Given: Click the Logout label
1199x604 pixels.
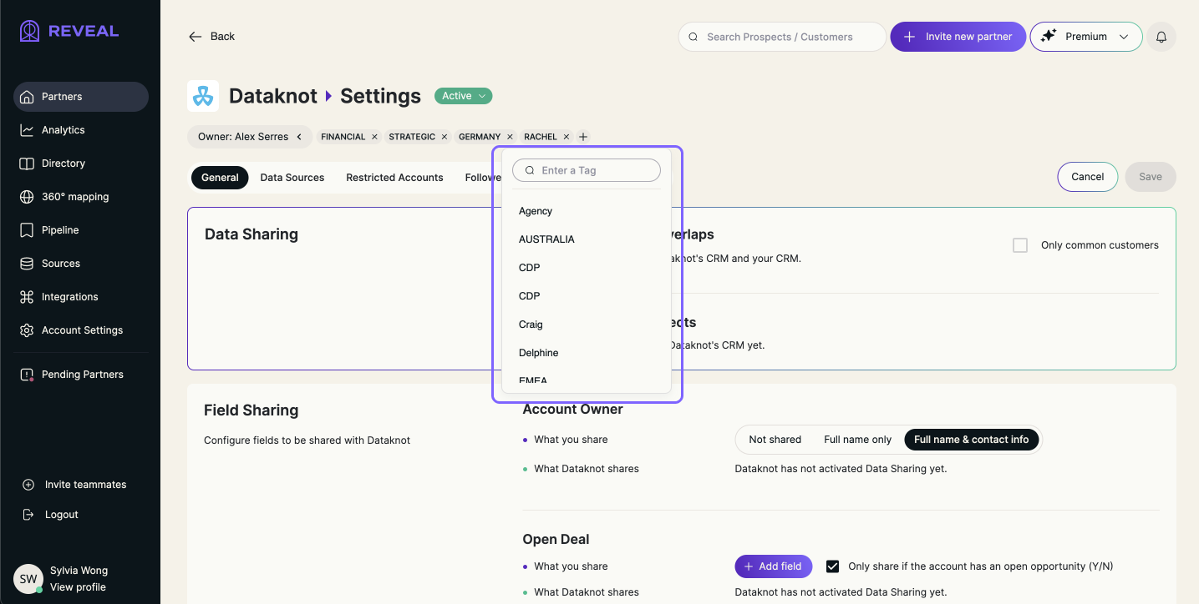Looking at the screenshot, I should 62,515.
